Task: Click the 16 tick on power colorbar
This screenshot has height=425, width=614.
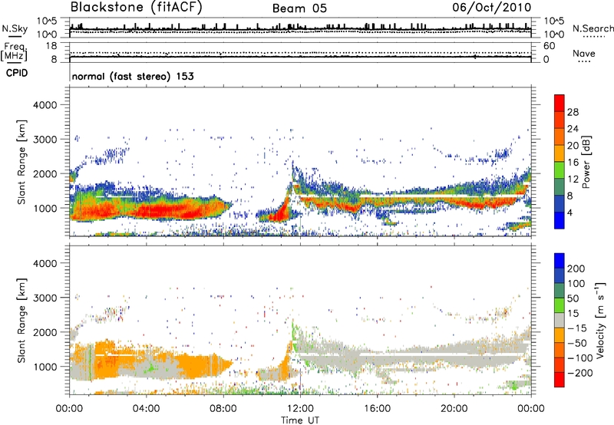Action: click(x=573, y=163)
